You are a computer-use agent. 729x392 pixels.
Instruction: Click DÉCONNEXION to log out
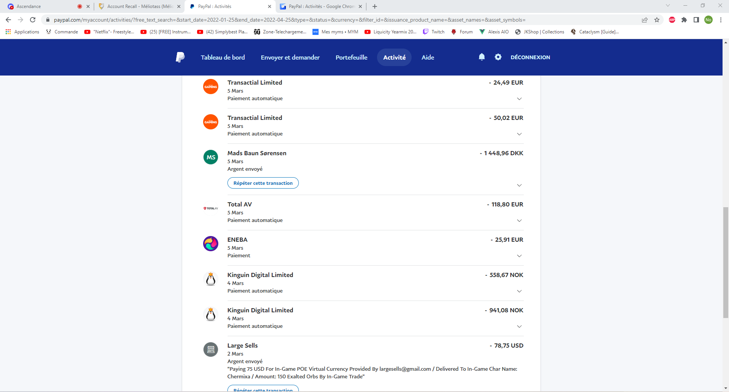(530, 57)
